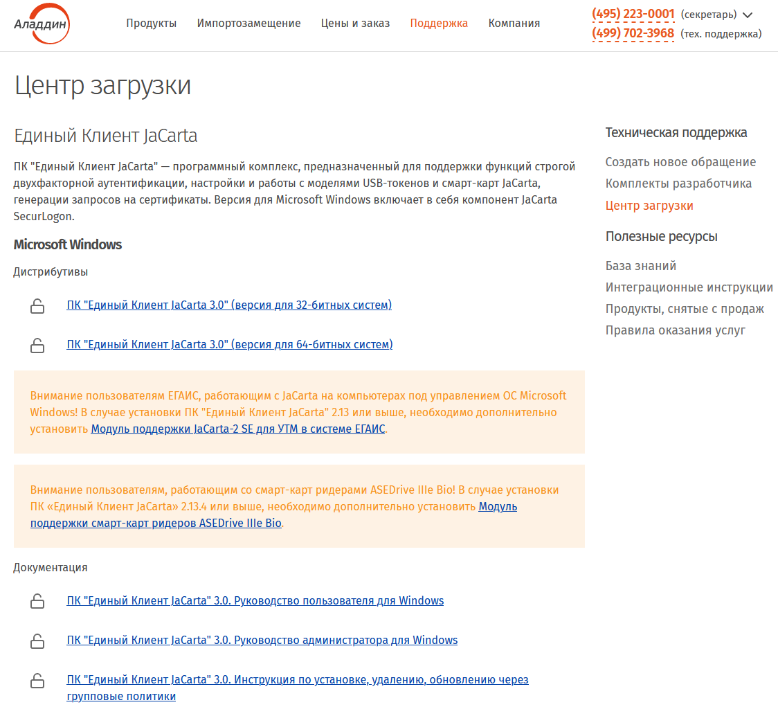Click the Аладдин logo
This screenshot has height=716, width=778.
coord(42,24)
